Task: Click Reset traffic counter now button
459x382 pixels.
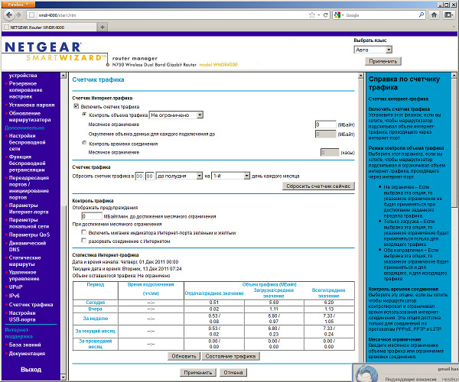Action: [318, 186]
